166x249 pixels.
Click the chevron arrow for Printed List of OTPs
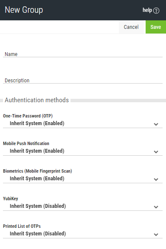click(x=156, y=235)
